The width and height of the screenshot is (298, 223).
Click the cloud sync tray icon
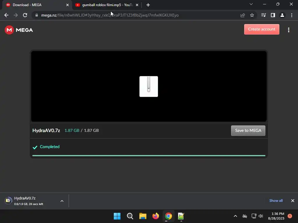(x=245, y=216)
